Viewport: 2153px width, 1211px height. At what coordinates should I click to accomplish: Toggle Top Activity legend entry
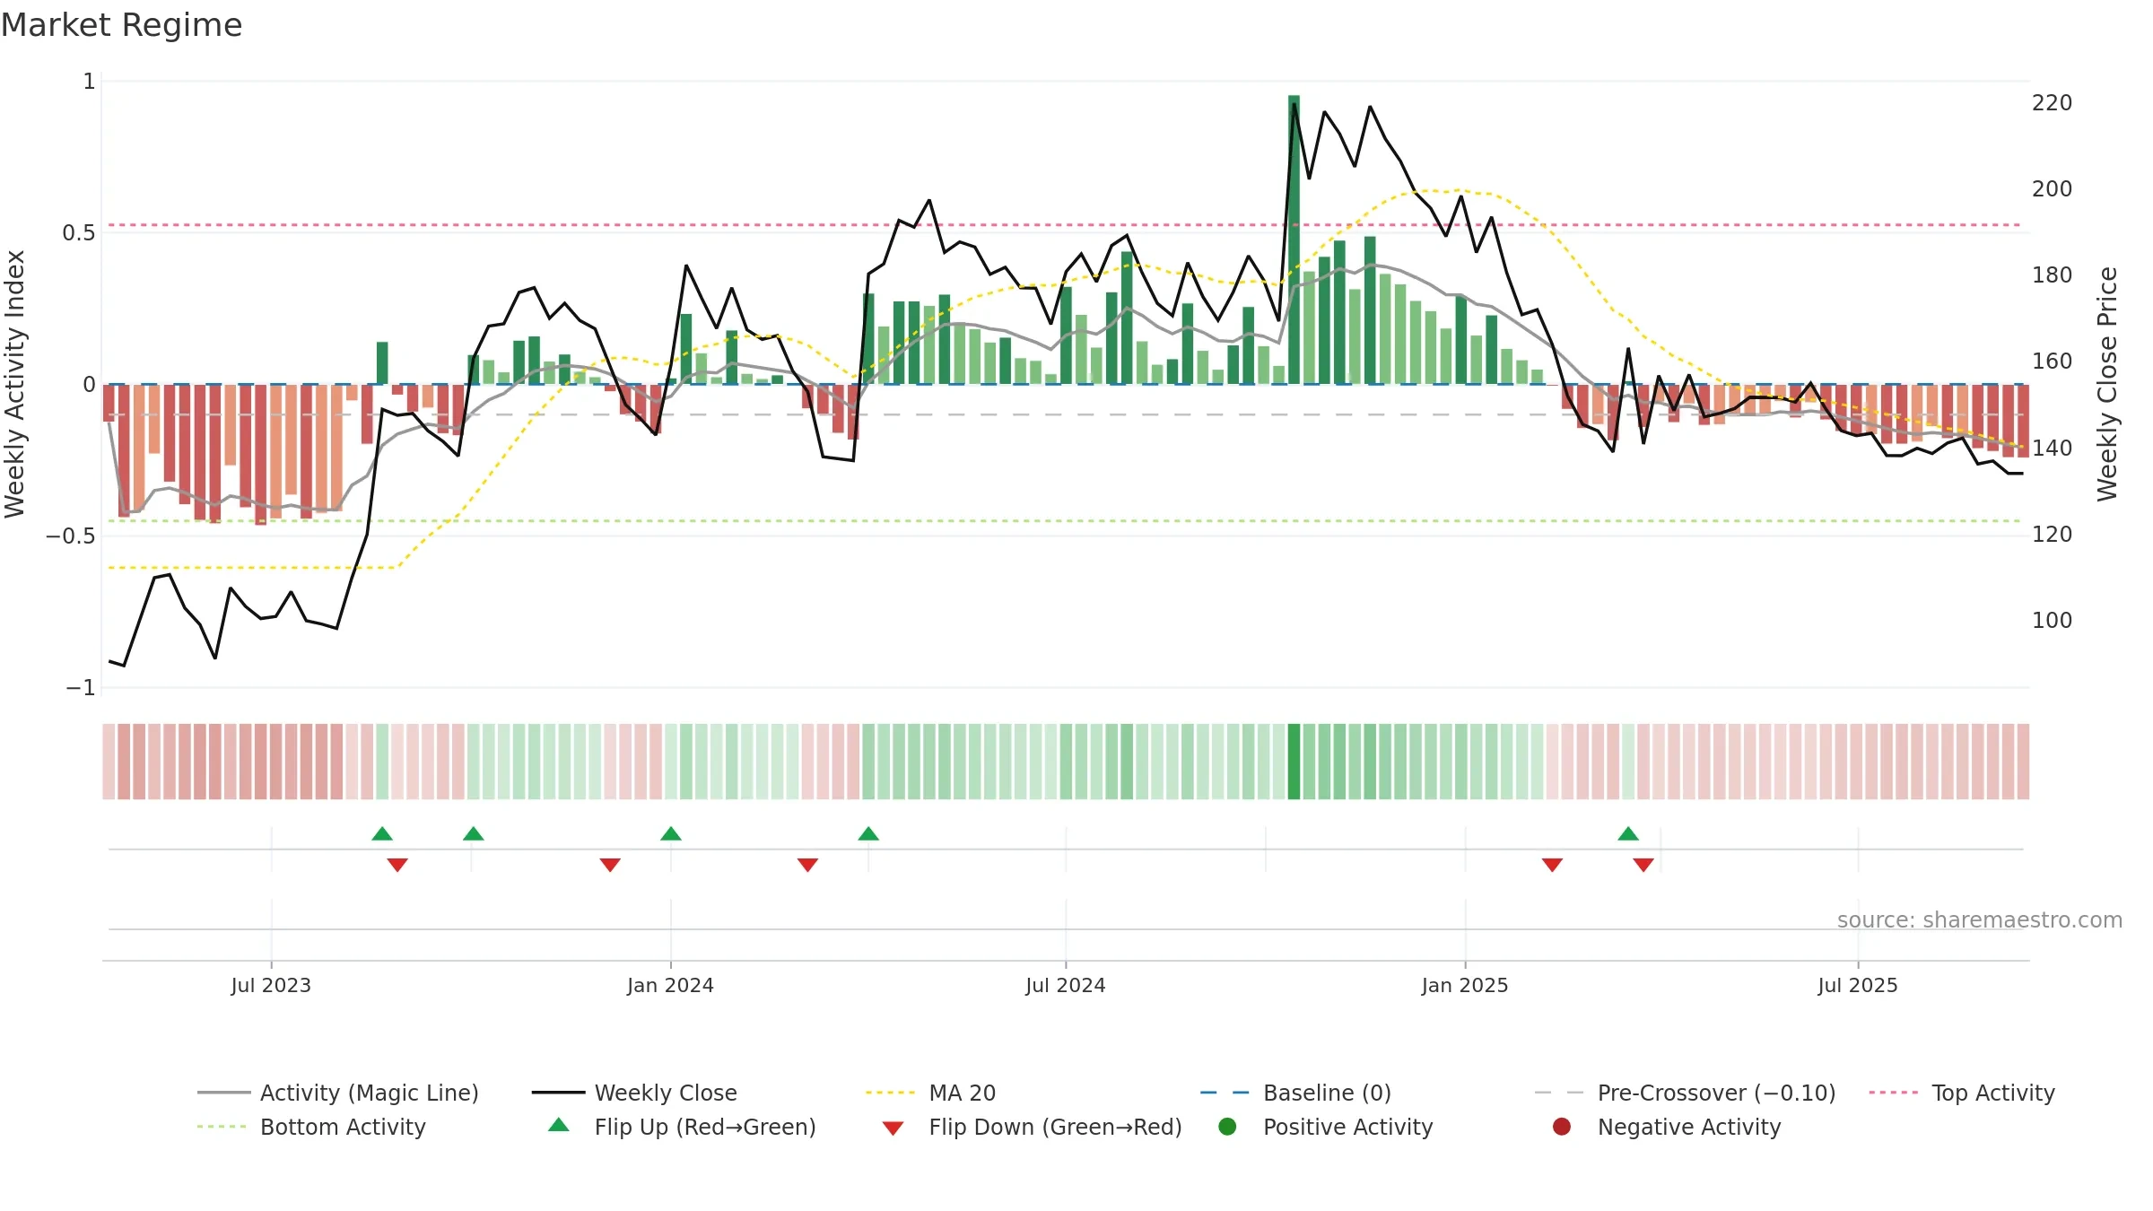click(x=1962, y=1093)
